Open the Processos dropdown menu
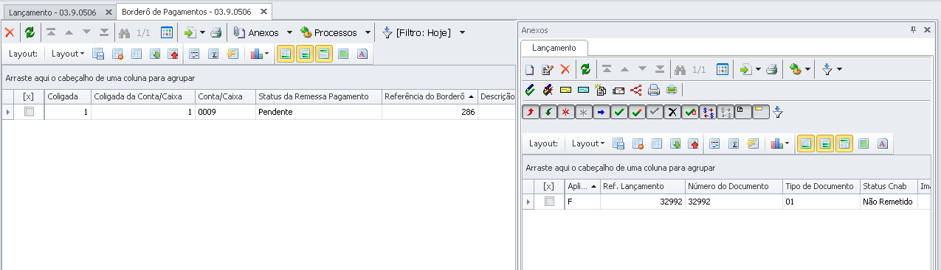Viewport: 941px width, 270px height. tap(367, 32)
